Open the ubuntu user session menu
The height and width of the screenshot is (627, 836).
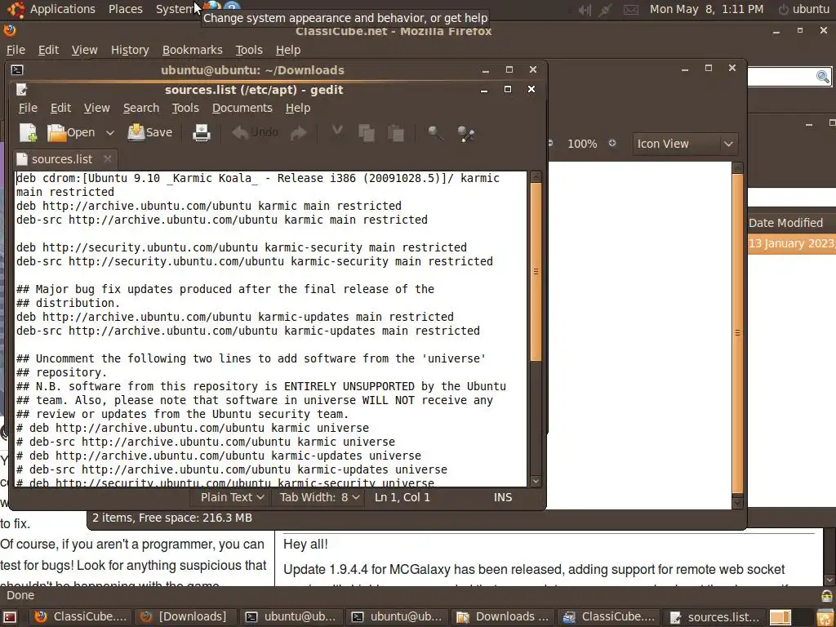tap(804, 9)
